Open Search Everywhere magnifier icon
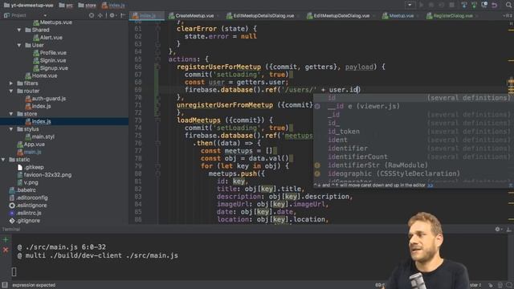The width and height of the screenshot is (514, 289). pos(508,5)
